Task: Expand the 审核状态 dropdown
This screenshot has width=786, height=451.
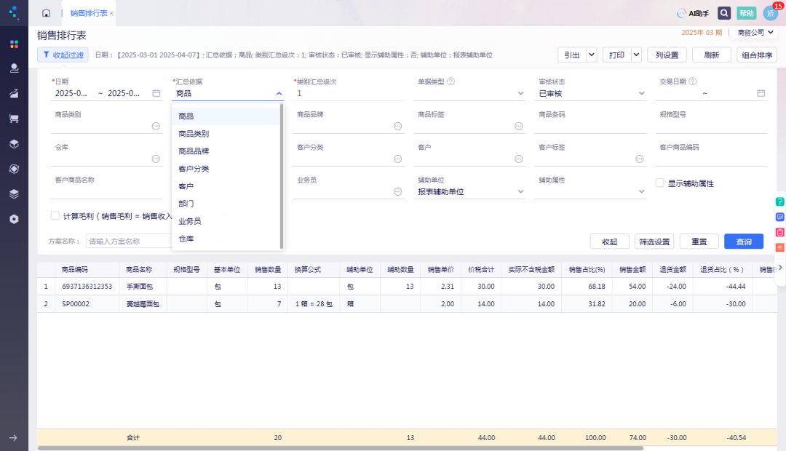Action: point(641,93)
